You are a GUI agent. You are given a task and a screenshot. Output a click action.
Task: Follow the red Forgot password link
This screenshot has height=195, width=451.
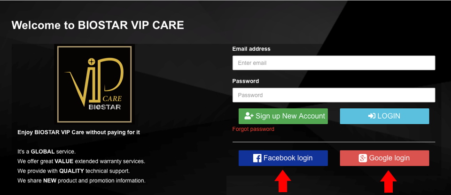(253, 129)
